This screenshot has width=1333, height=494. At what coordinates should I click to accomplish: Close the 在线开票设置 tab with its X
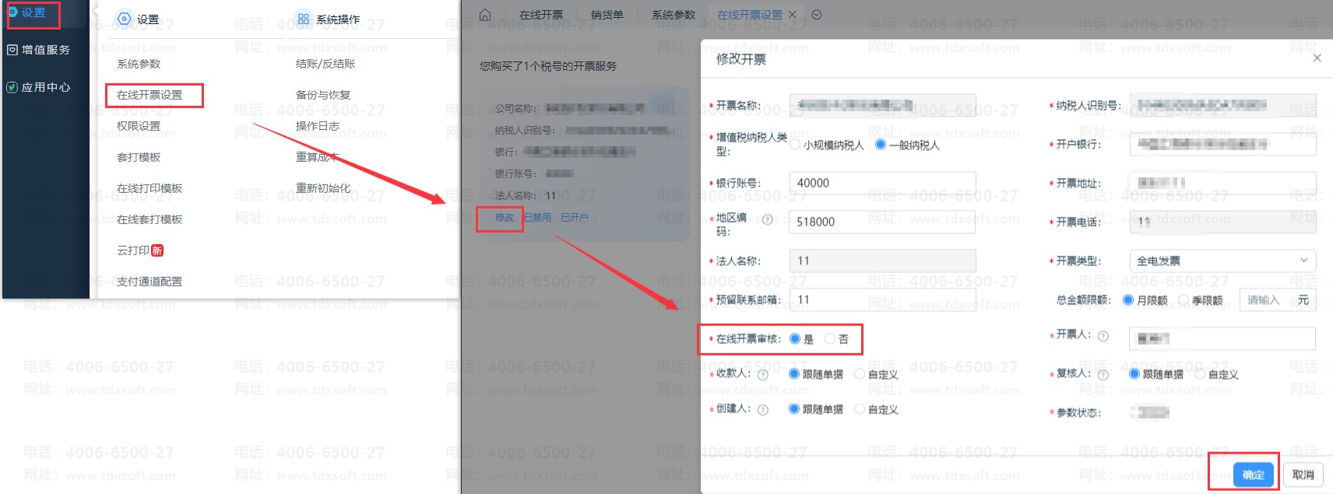click(x=793, y=15)
